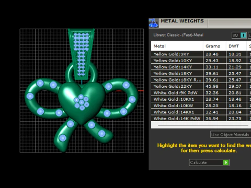Image resolution: width=251 pixels, height=188 pixels.
Task: Click the 23.75 DWT cell
Action: (x=236, y=119)
